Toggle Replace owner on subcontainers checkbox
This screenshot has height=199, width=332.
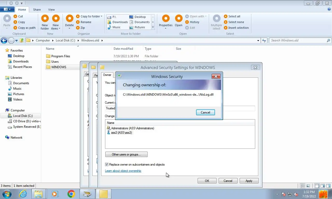point(107,165)
